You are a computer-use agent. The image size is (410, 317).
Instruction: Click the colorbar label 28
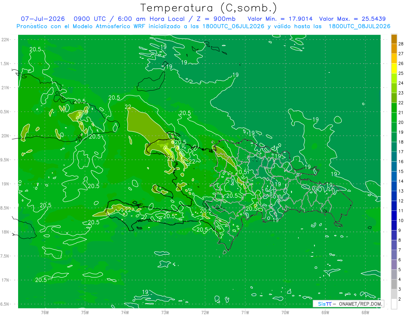click(x=401, y=44)
